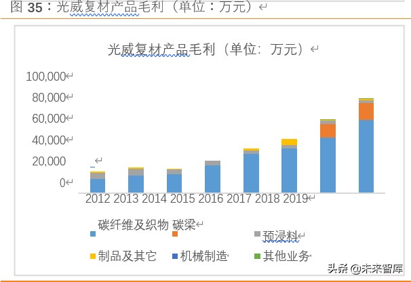This screenshot has height=282, width=411.
Task: Click green legend swatch for 其他业务
Action: coord(257,256)
